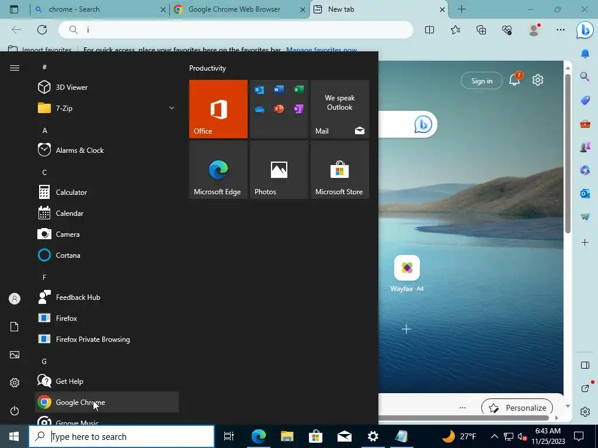
Task: Open PowerPoint in the Office apps tile group
Action: [279, 109]
